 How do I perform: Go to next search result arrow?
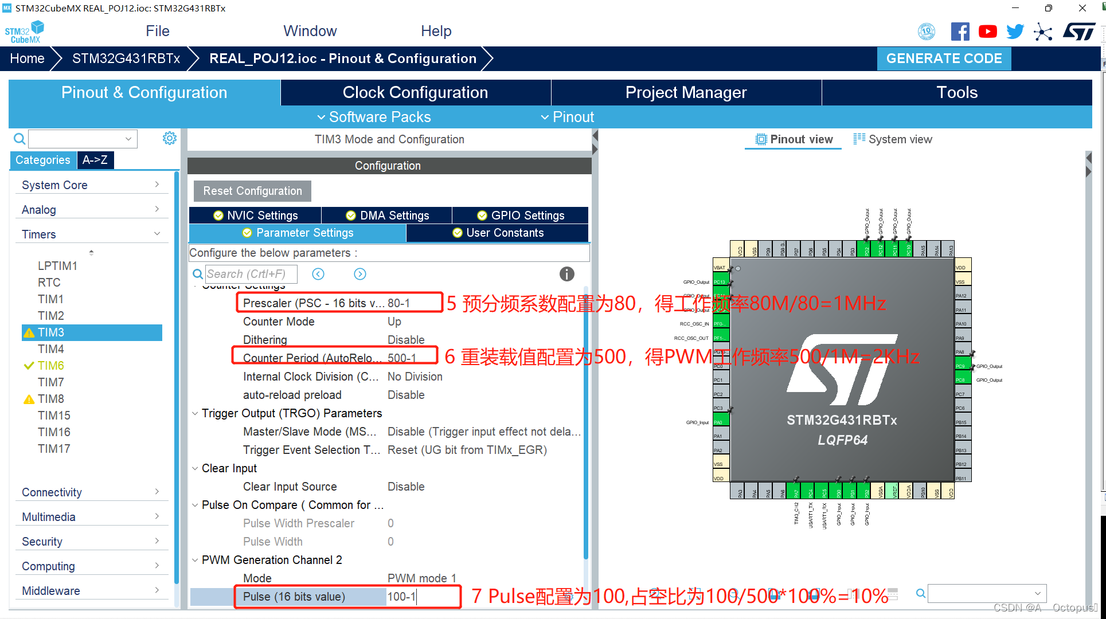pos(360,274)
